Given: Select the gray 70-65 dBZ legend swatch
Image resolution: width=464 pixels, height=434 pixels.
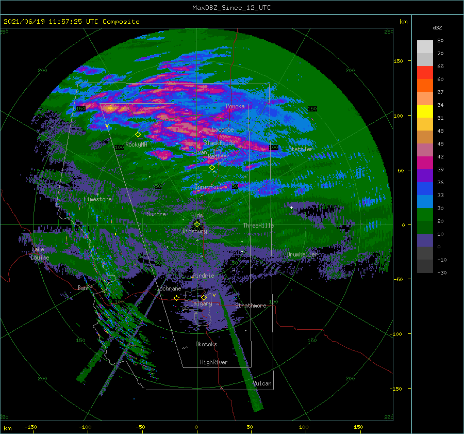Looking at the screenshot, I should click(425, 60).
